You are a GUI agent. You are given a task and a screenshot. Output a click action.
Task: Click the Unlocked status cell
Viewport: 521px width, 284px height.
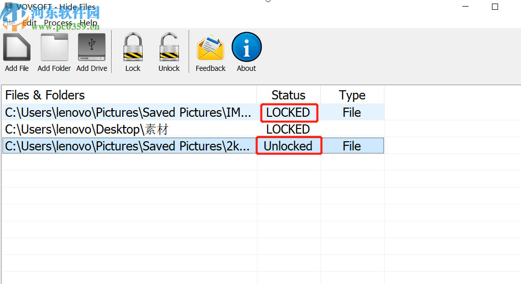[x=288, y=146]
